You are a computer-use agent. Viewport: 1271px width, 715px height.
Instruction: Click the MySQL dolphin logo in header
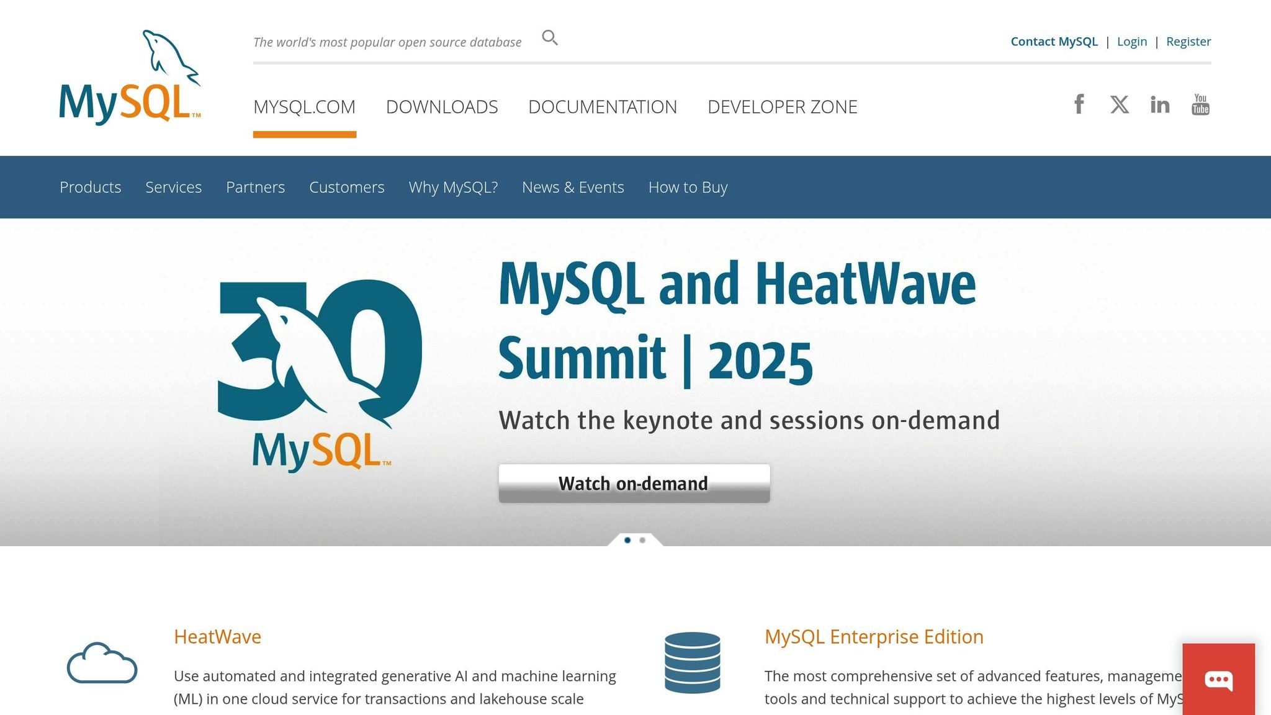pos(130,78)
